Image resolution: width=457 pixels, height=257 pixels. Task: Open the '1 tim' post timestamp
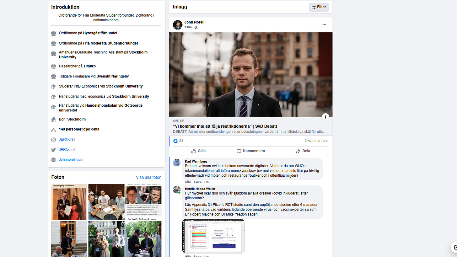pyautogui.click(x=188, y=27)
